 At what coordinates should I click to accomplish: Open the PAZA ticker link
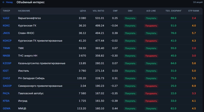(x=6, y=93)
